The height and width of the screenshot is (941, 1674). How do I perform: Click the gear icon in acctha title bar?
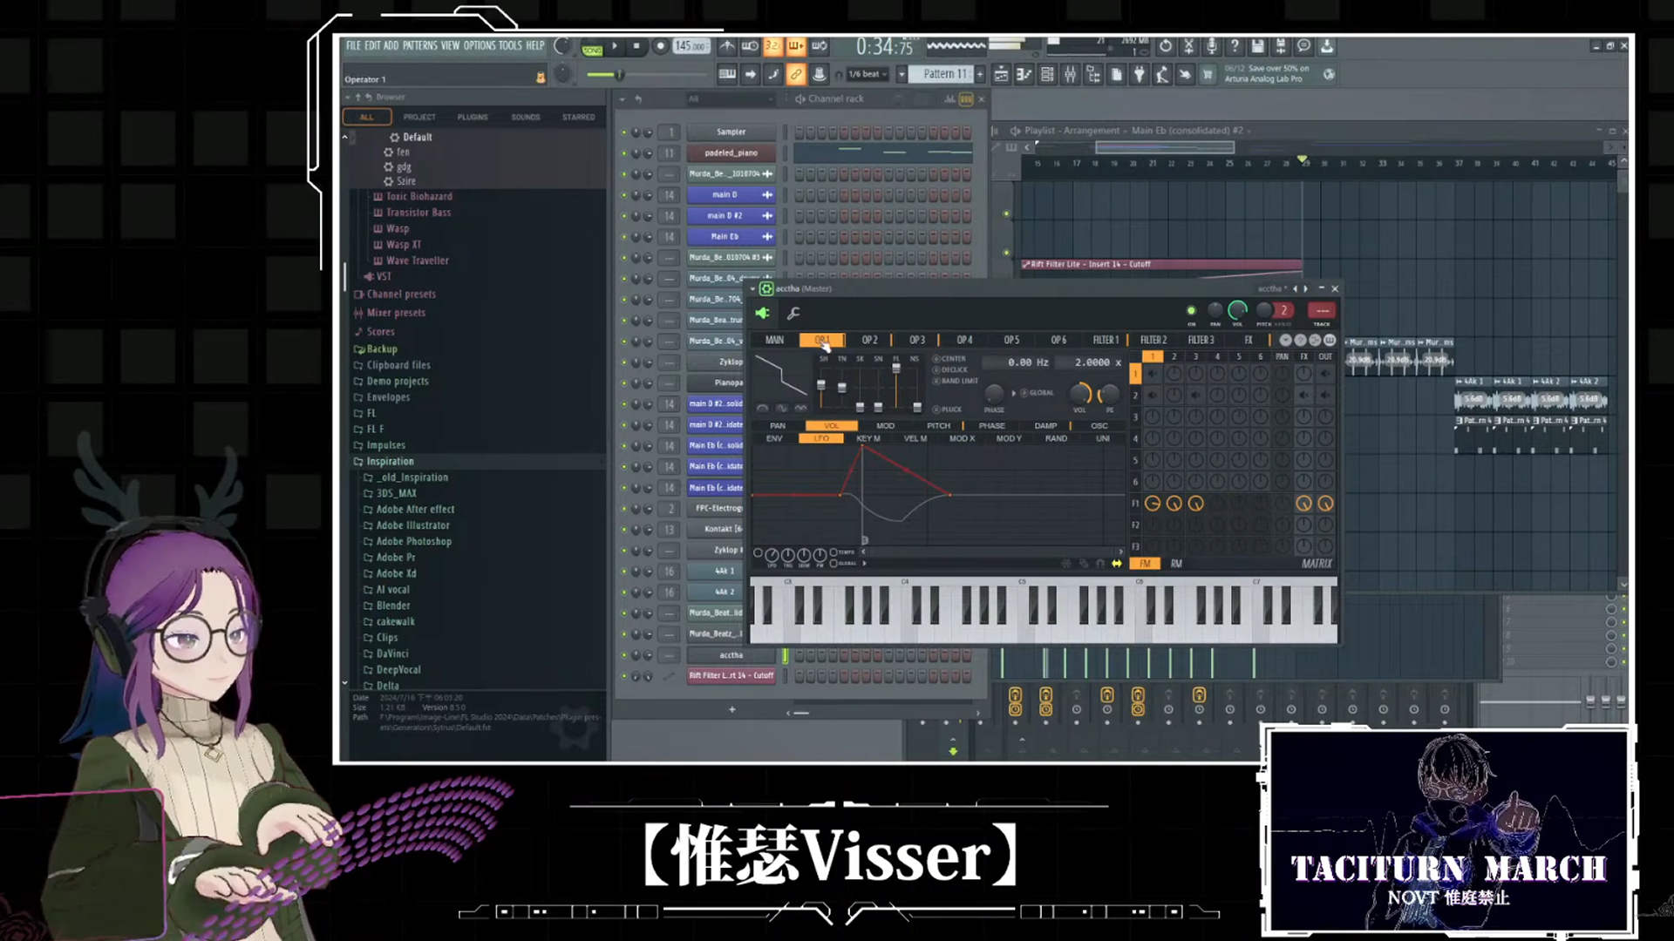point(766,288)
